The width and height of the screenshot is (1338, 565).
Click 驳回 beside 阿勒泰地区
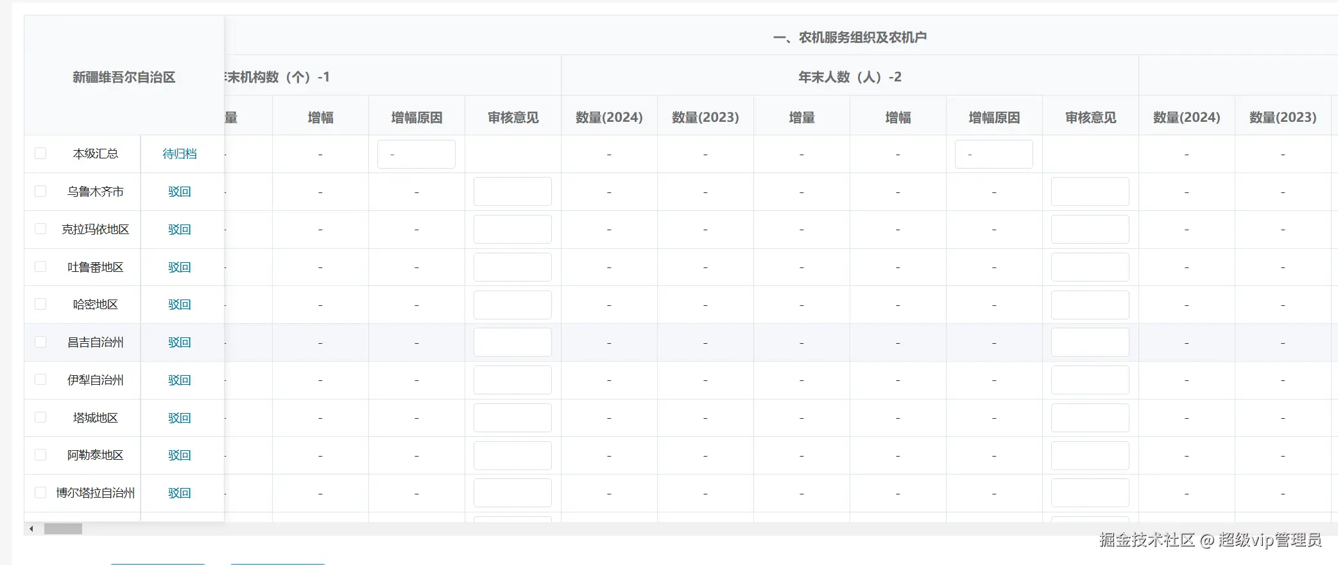(180, 455)
